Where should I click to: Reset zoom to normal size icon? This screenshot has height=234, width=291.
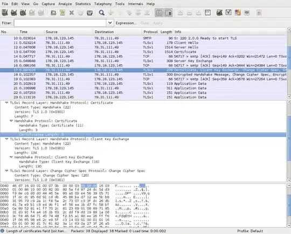point(198,12)
